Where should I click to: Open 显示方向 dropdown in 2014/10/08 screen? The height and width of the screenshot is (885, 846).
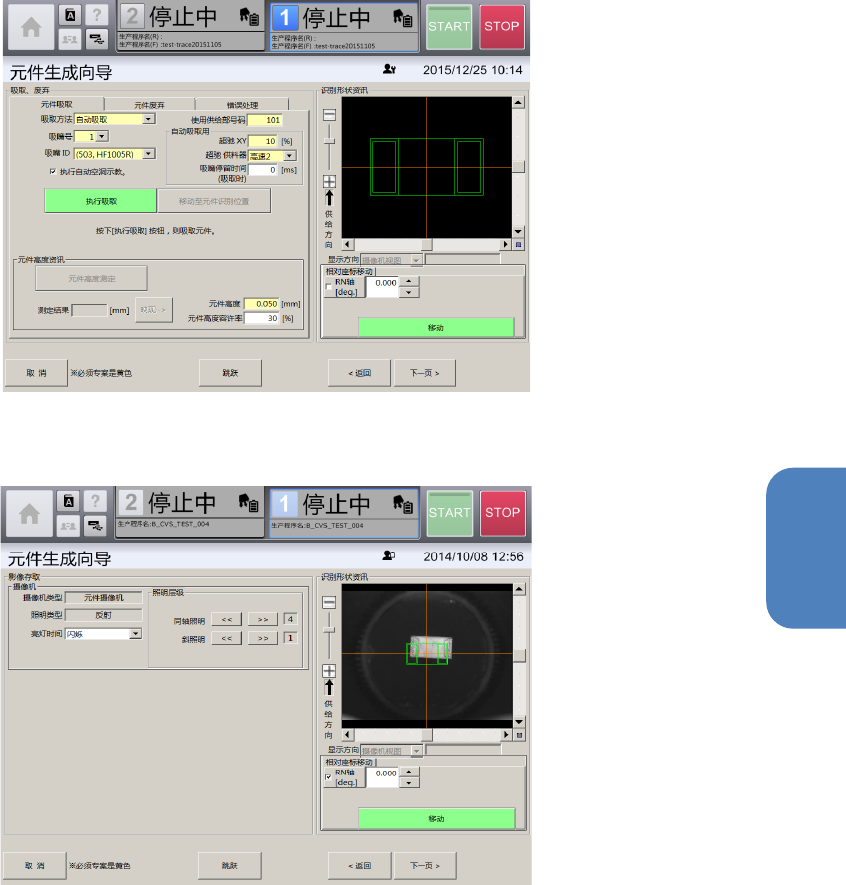(x=417, y=750)
